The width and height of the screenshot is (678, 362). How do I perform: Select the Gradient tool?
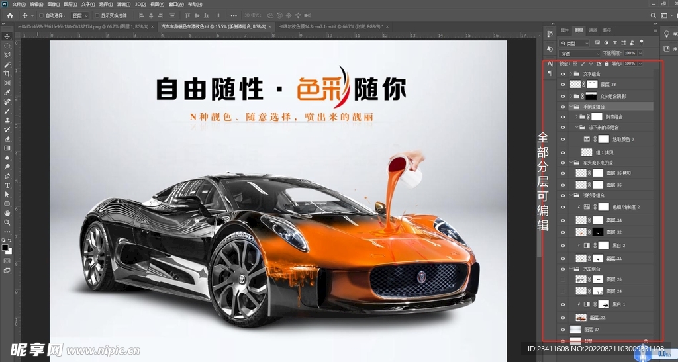(x=7, y=148)
